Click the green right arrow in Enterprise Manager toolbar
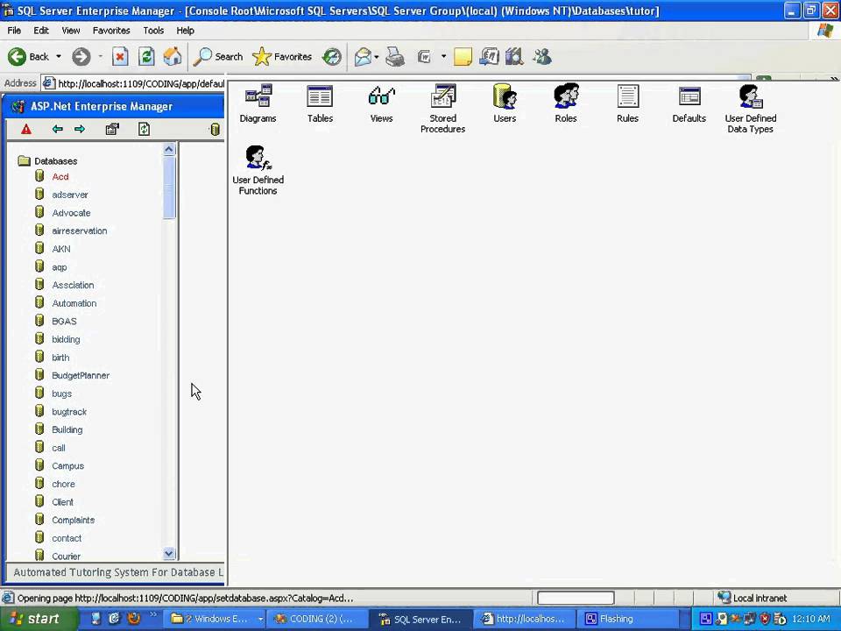Viewport: 841px width, 631px height. click(x=80, y=129)
